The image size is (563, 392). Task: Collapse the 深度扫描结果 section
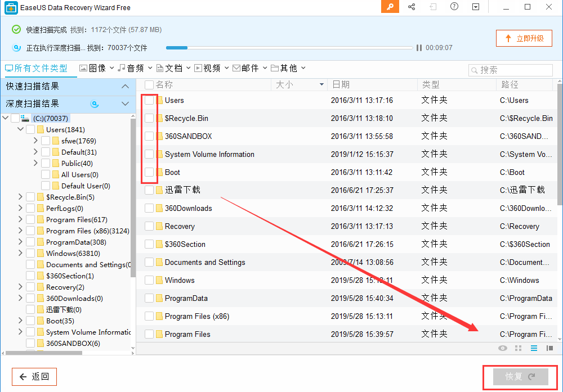126,103
